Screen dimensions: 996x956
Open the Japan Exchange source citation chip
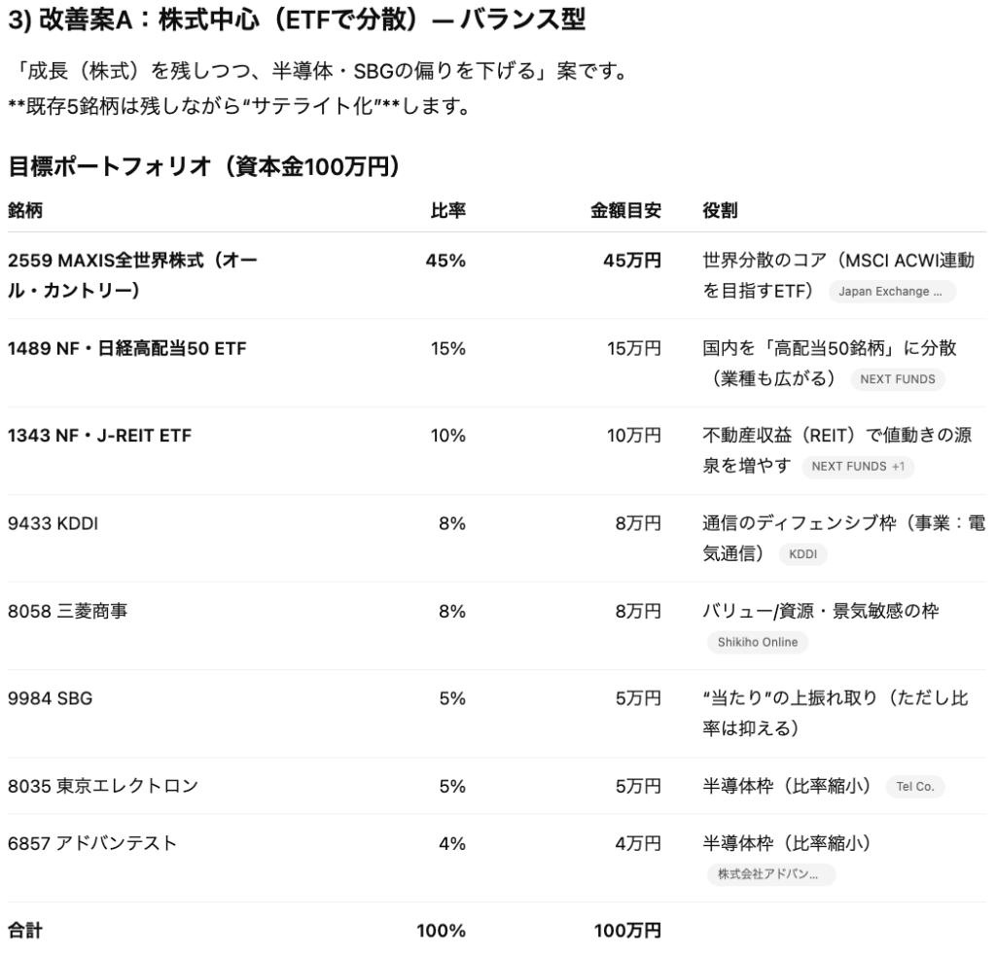(891, 292)
